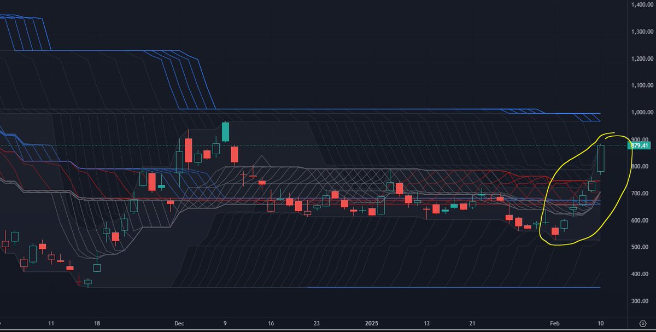Select the 11 date label on time axis
This screenshot has height=332, width=656.
coord(51,323)
